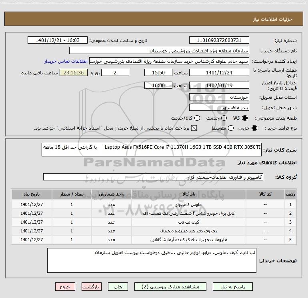Screen dimensions: 308x298
Task: Select the کالا/خدمت radio button
Action: pos(197,118)
